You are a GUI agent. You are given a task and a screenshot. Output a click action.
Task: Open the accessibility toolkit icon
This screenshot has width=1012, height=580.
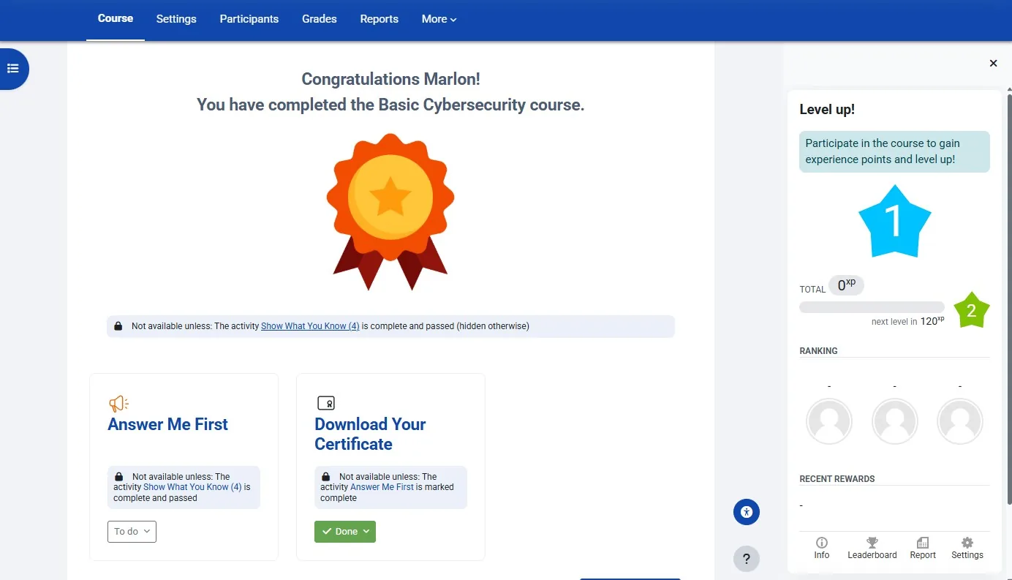(x=746, y=512)
